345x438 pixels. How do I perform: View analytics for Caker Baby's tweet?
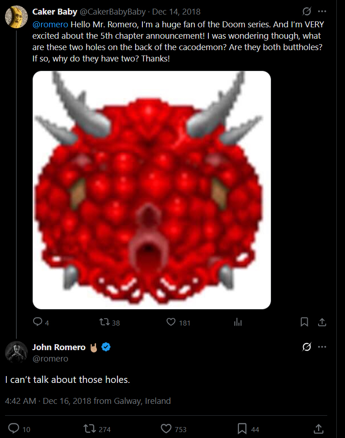point(238,322)
